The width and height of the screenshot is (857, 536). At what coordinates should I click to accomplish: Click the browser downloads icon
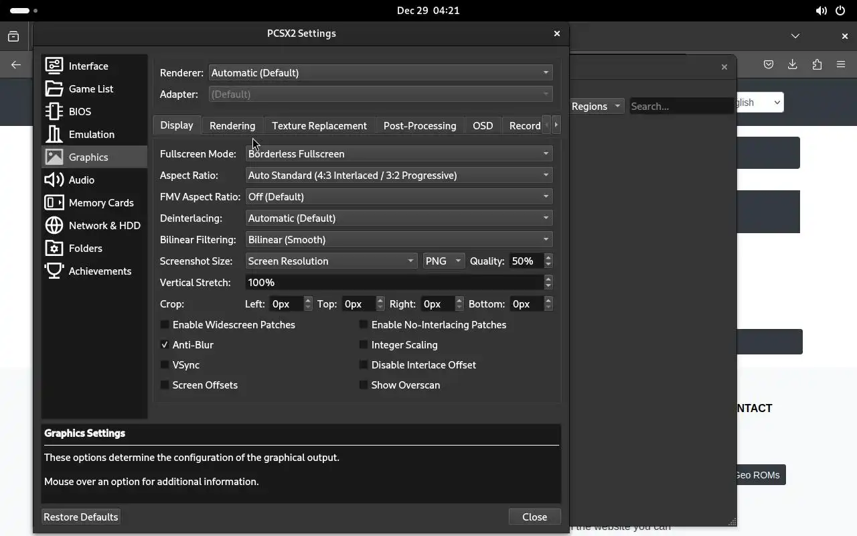coord(793,64)
